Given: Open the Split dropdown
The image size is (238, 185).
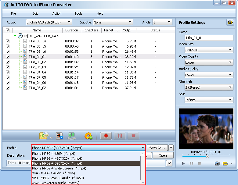Looking at the screenshot, I should (209, 100).
